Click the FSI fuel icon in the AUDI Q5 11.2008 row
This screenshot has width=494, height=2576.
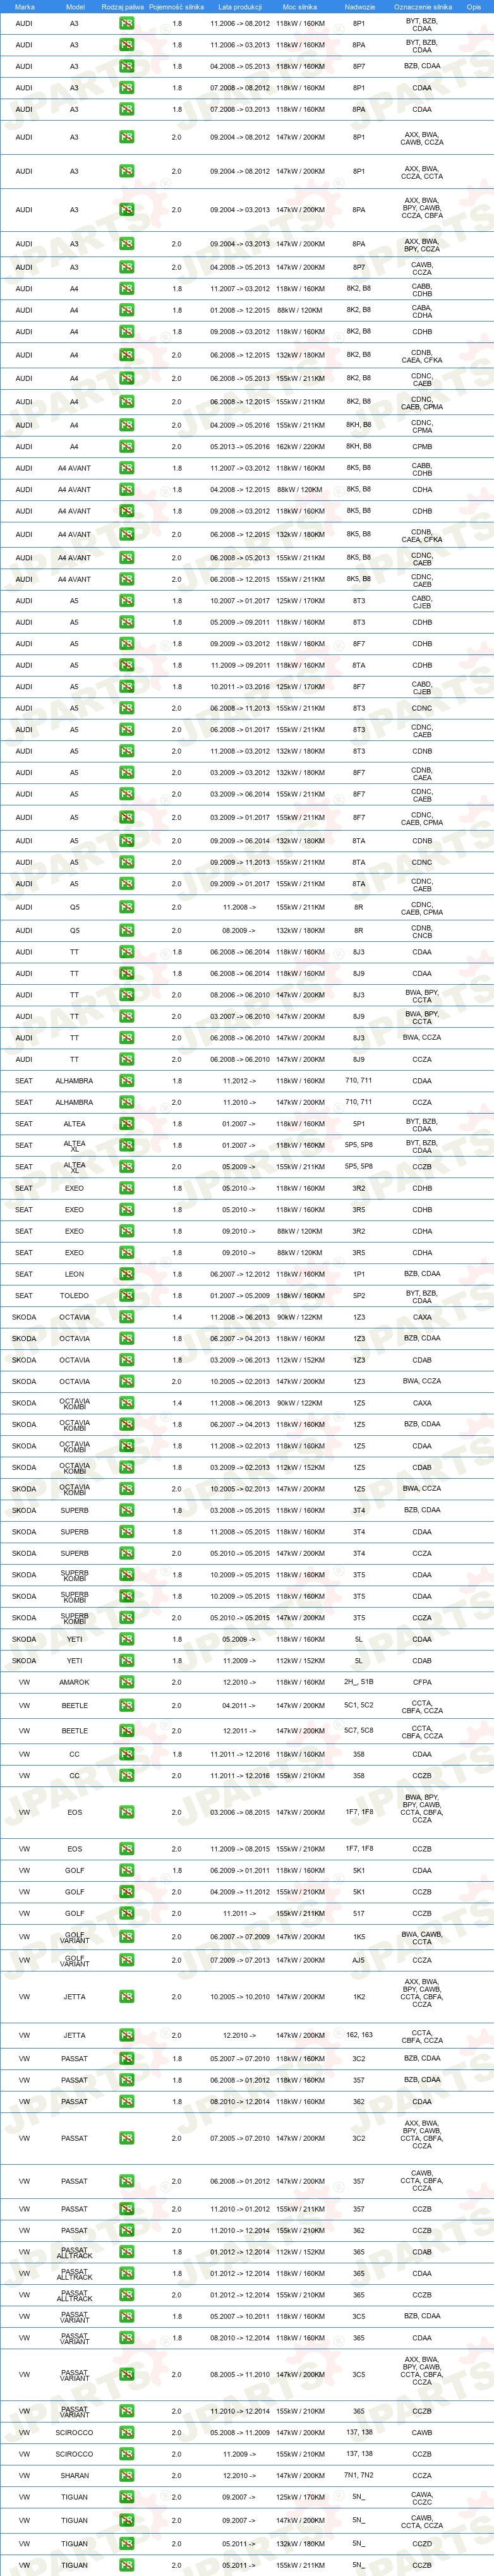pos(126,907)
